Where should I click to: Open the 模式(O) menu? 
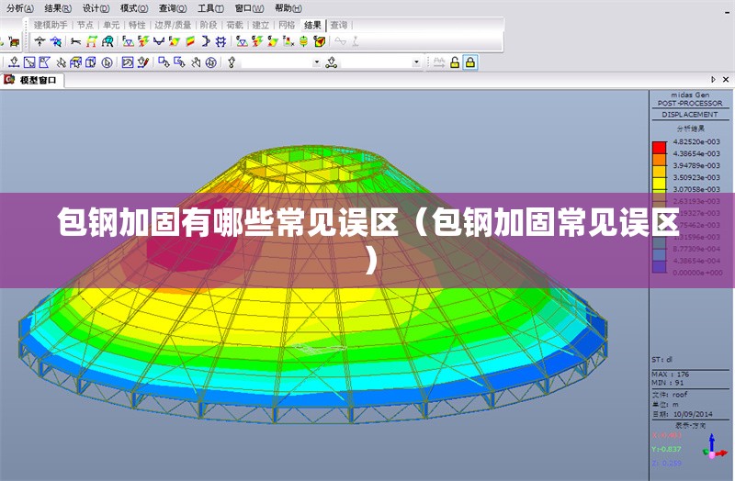(x=134, y=8)
